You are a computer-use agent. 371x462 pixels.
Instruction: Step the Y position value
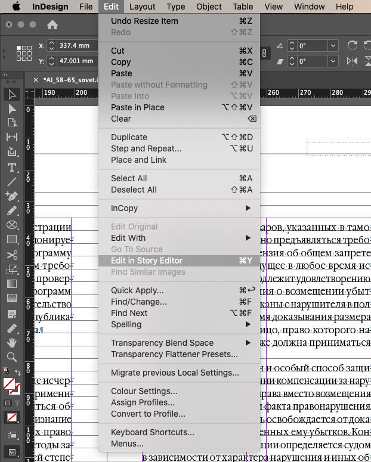52,61
